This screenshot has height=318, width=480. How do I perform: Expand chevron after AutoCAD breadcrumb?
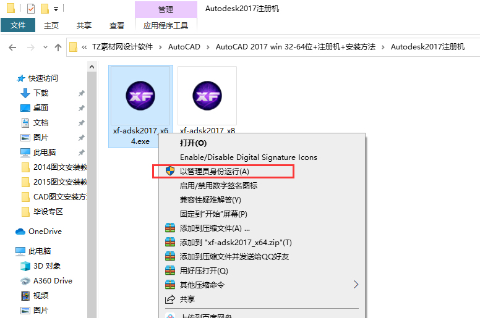208,47
